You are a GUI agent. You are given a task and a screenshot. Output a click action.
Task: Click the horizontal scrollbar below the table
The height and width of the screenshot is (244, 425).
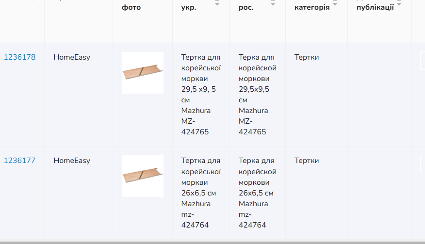(x=212, y=243)
